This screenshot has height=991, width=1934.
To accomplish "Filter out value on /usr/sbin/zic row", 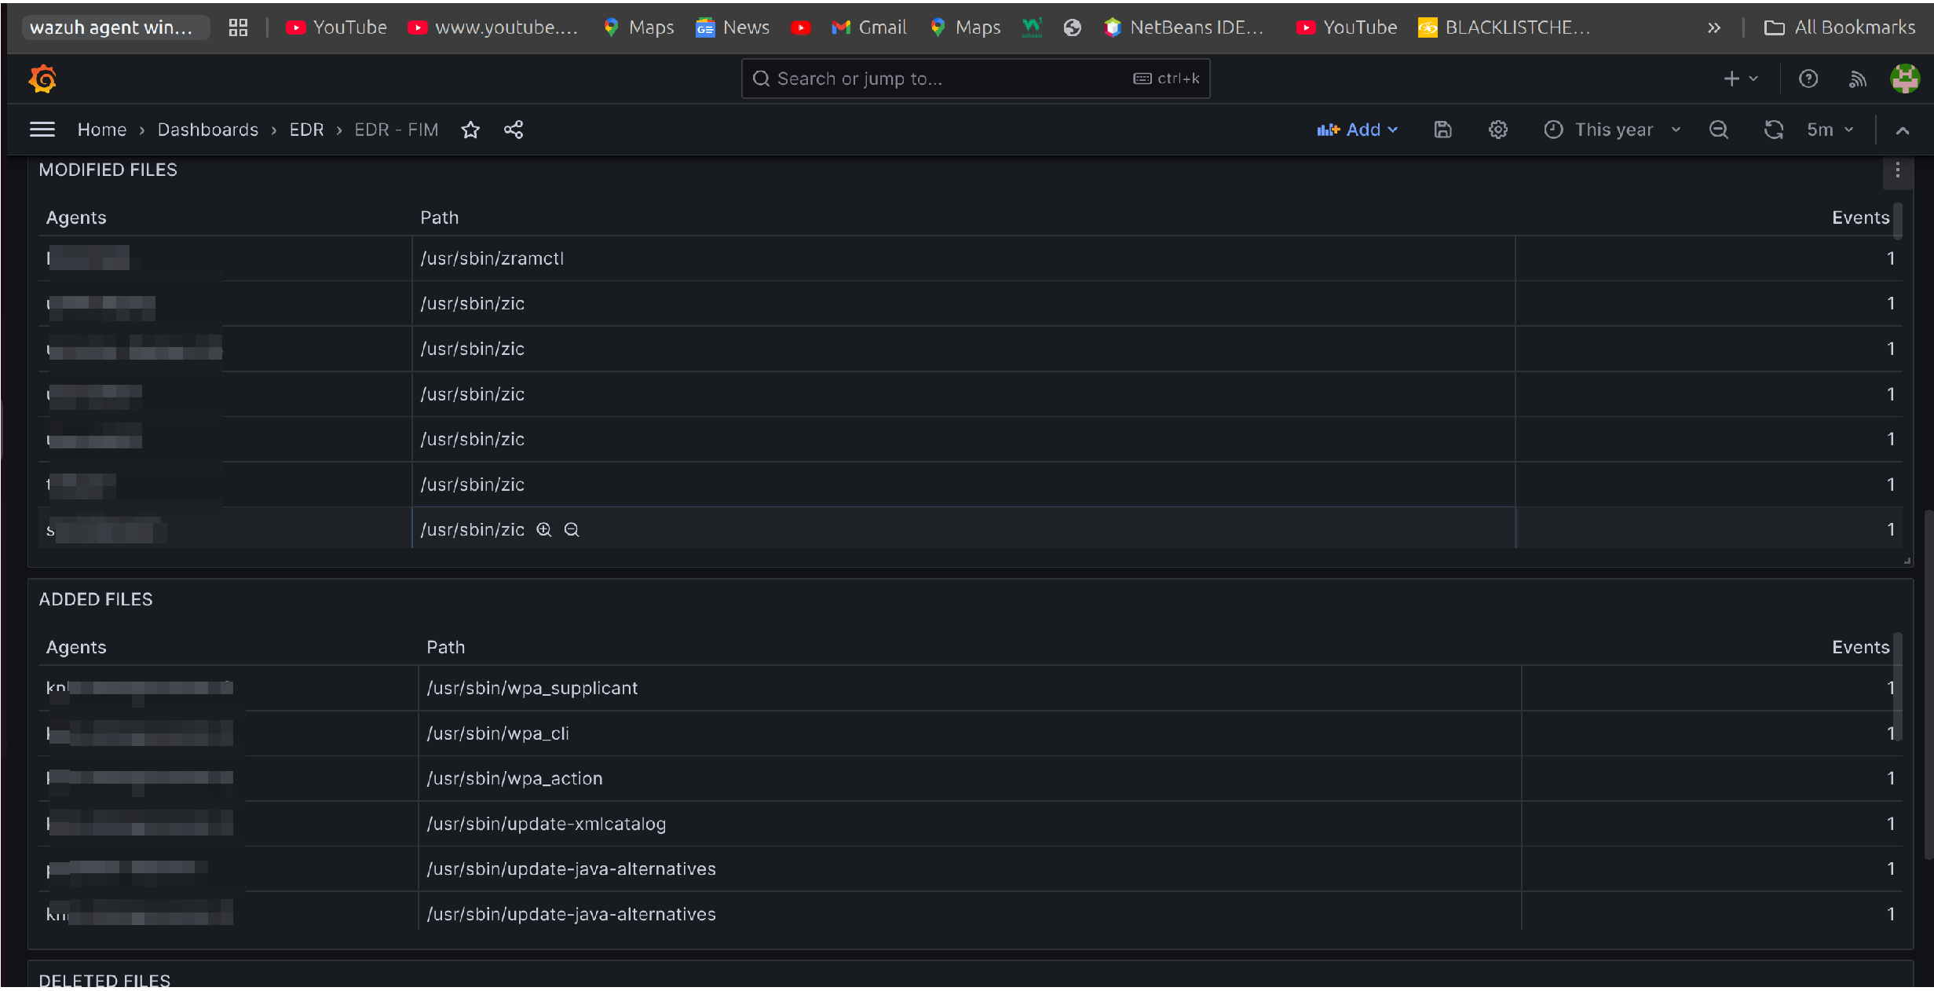I will (572, 530).
